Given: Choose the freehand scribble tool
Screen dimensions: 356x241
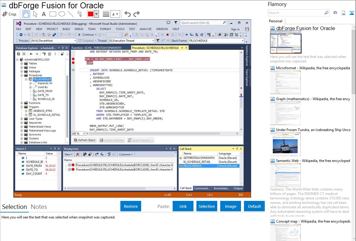Looking at the screenshot, I should tap(80, 14).
